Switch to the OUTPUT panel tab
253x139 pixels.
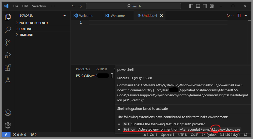click(102, 69)
